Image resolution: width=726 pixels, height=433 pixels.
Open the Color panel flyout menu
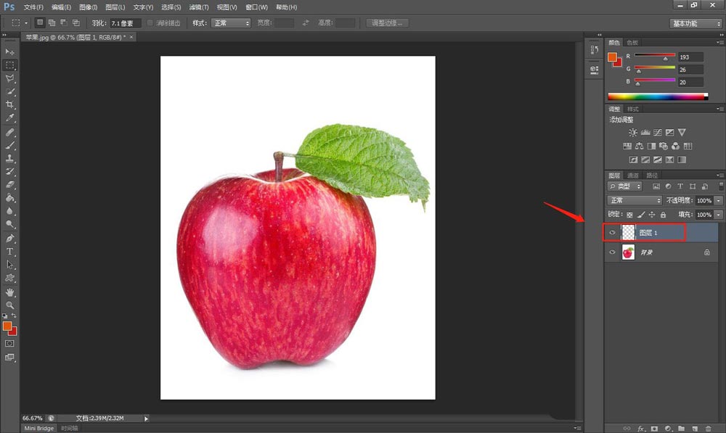point(720,43)
